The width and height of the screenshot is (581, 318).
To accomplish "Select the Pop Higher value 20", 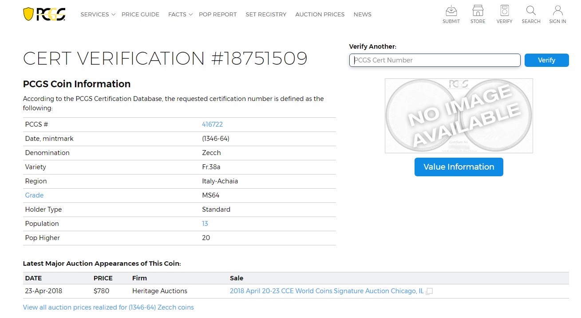I will [206, 238].
